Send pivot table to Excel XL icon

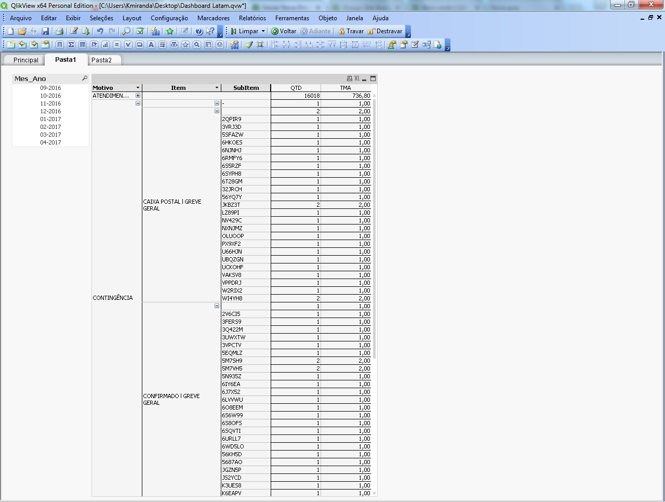(x=357, y=78)
